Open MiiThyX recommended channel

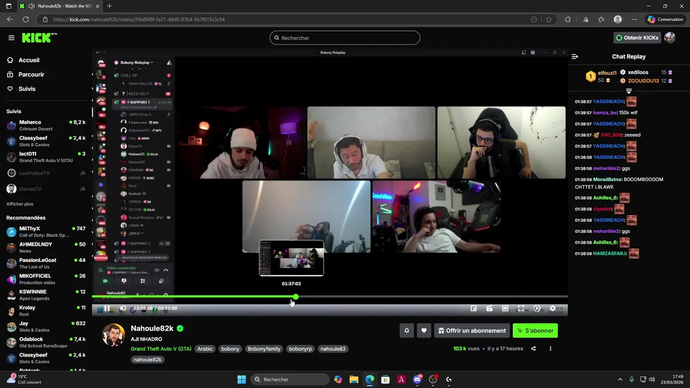(x=46, y=232)
